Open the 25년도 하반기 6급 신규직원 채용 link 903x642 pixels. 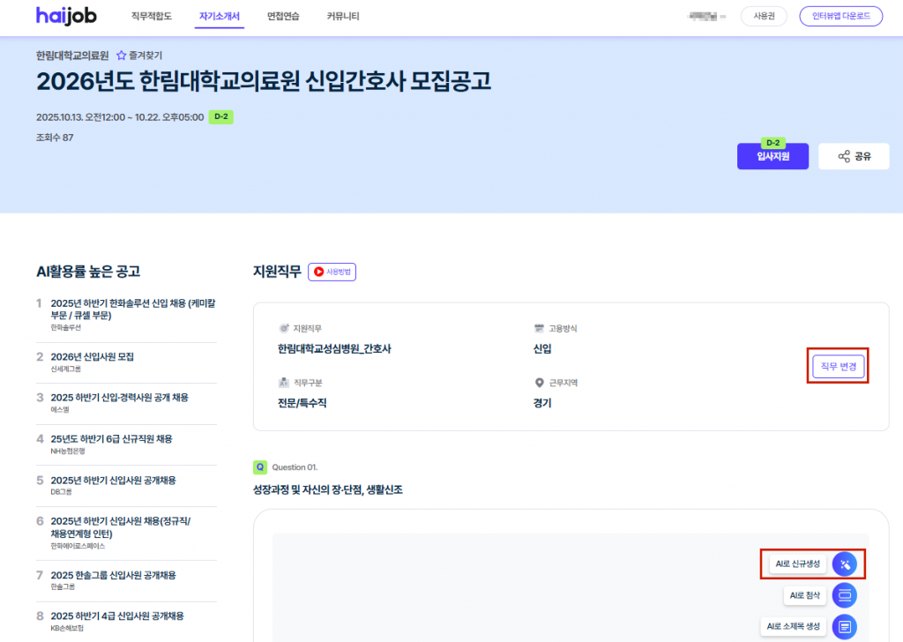coord(111,438)
